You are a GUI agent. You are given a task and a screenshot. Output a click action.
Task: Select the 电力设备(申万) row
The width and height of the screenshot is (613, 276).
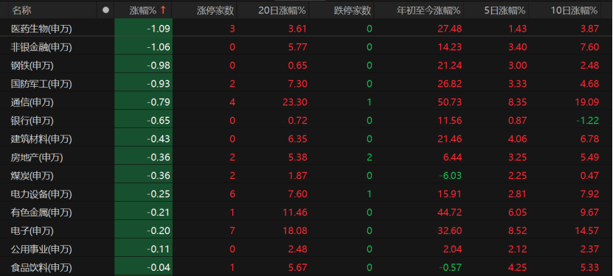(x=307, y=194)
